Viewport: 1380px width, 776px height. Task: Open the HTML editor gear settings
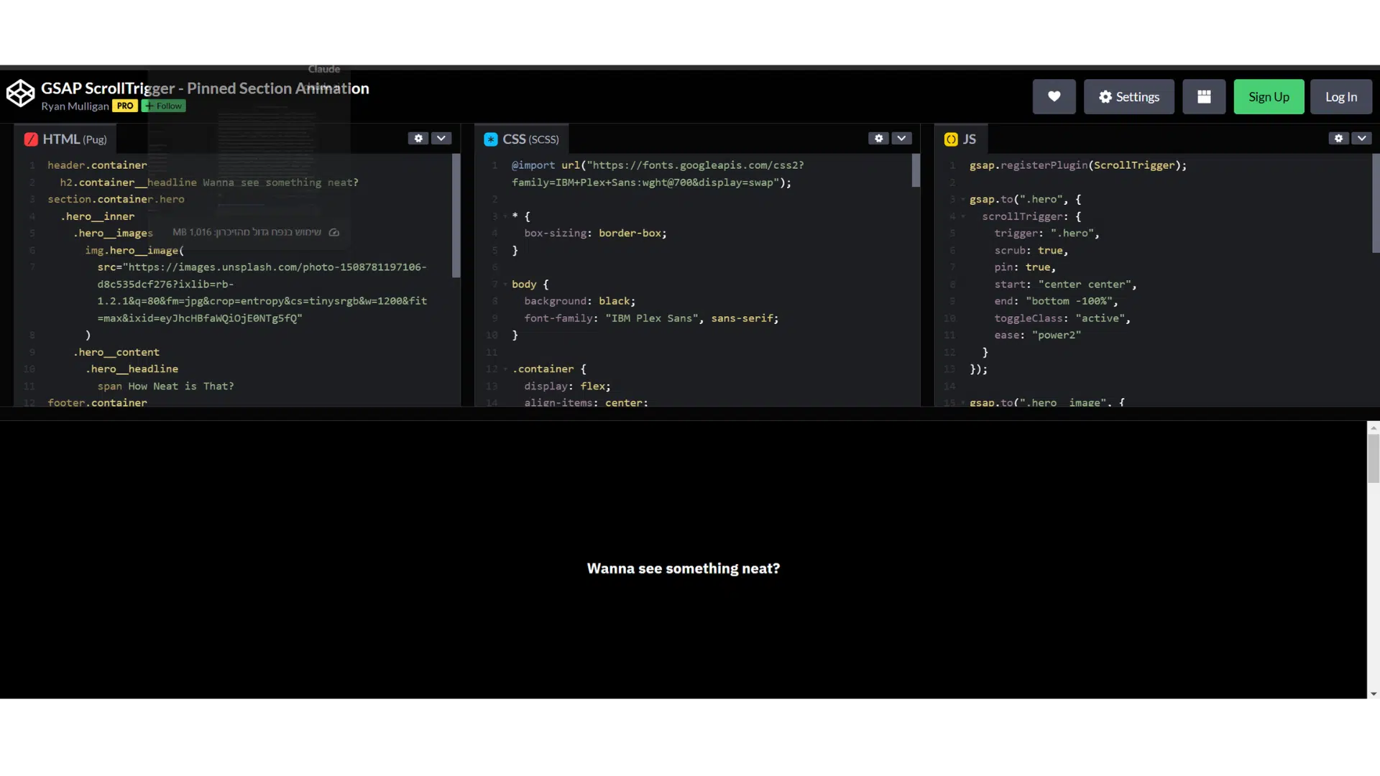[x=418, y=138]
